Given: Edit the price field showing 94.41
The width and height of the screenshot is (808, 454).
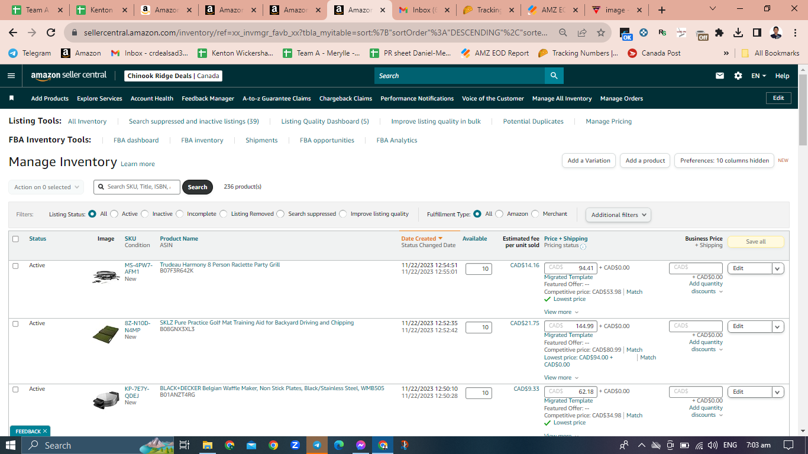Looking at the screenshot, I should (570, 268).
